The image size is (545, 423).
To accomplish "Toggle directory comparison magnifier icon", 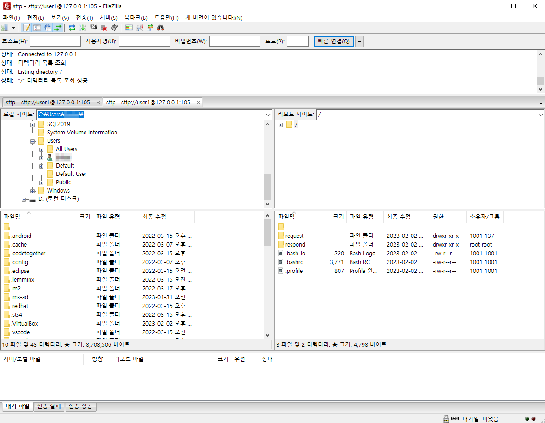I will (x=139, y=28).
